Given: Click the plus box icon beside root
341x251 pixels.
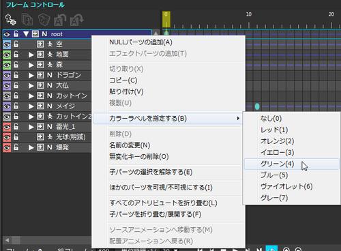Looking at the screenshot, I should tap(35, 34).
